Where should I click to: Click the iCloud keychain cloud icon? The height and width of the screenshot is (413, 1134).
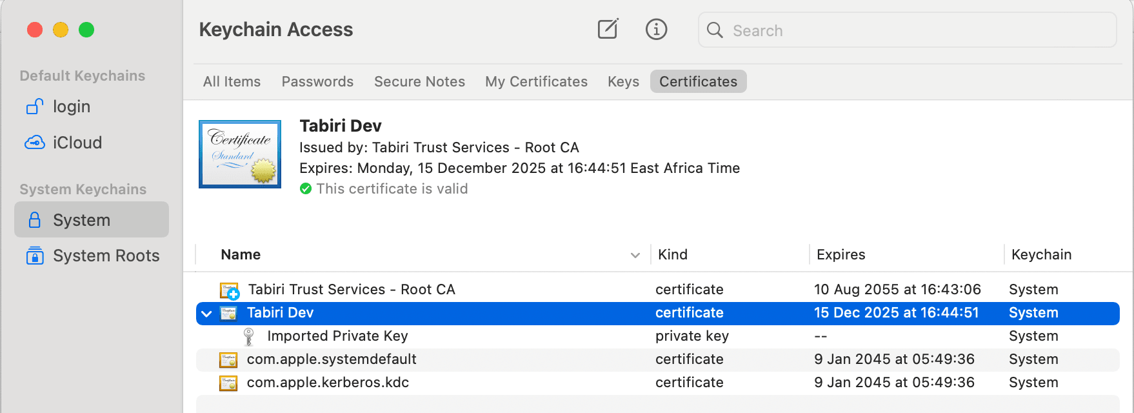pyautogui.click(x=34, y=142)
